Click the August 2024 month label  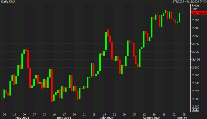pyautogui.click(x=151, y=118)
